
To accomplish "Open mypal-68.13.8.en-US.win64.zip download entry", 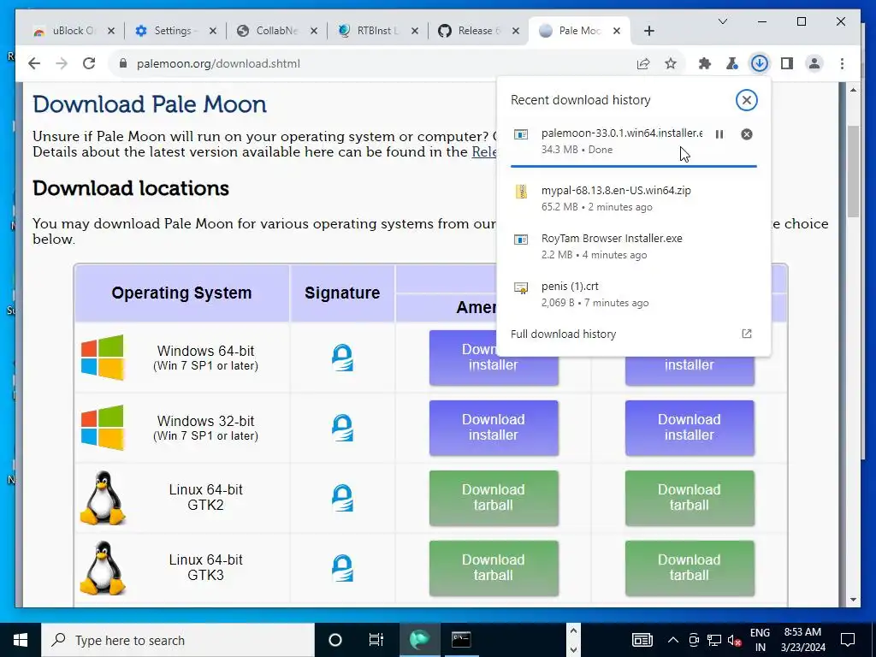I will 634,198.
